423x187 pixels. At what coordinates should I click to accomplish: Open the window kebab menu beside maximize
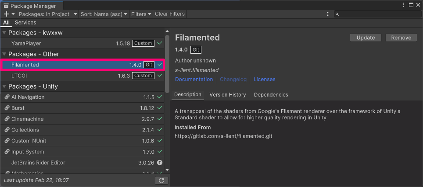pos(403,5)
